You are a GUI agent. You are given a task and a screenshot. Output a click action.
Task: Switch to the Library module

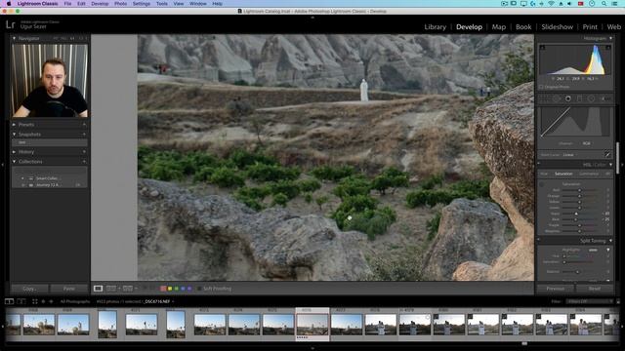(x=435, y=26)
